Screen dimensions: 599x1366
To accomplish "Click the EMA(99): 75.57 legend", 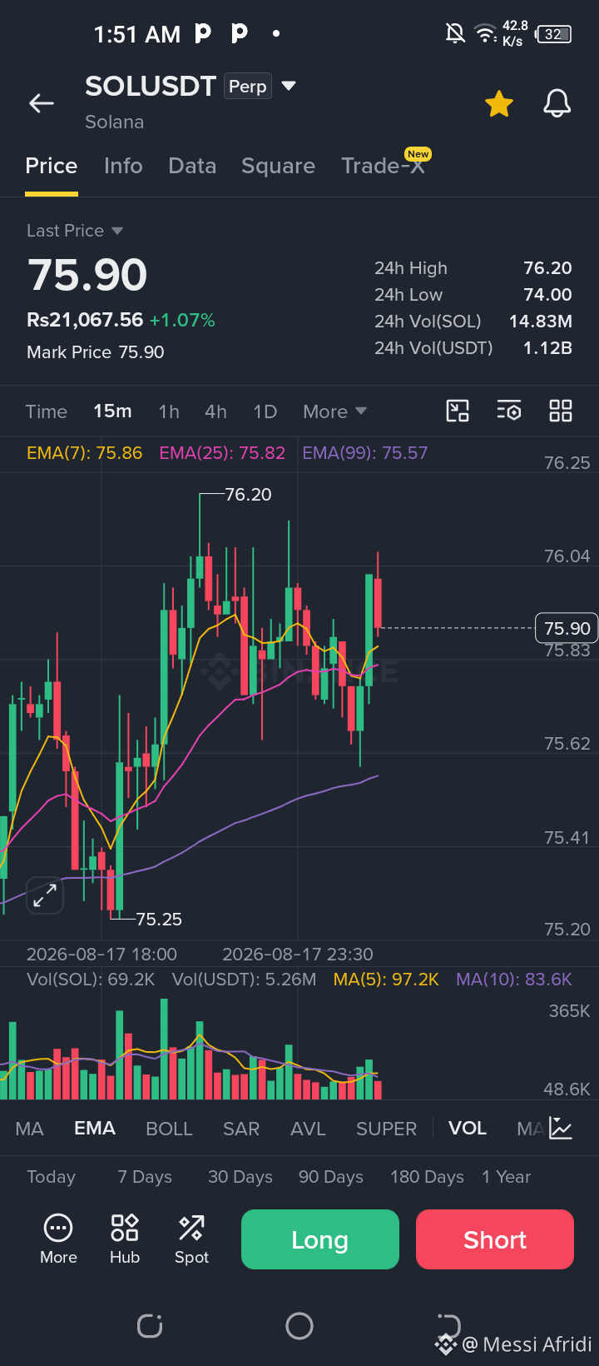I will pyautogui.click(x=365, y=453).
